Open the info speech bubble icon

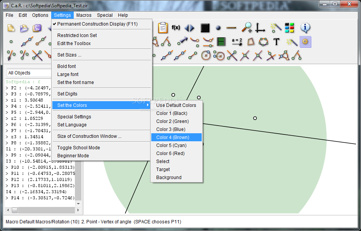point(305,28)
